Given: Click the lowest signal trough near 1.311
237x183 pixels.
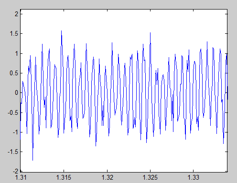Looking at the screenshot, I should [x=32, y=160].
